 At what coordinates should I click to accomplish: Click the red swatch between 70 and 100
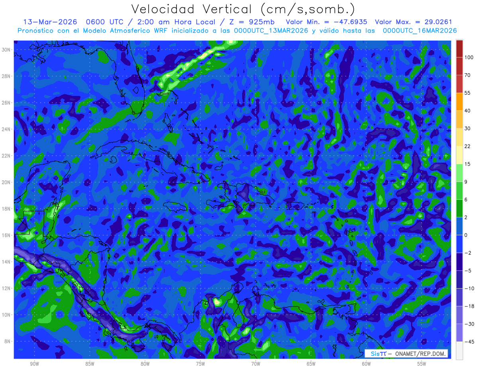[x=459, y=66]
